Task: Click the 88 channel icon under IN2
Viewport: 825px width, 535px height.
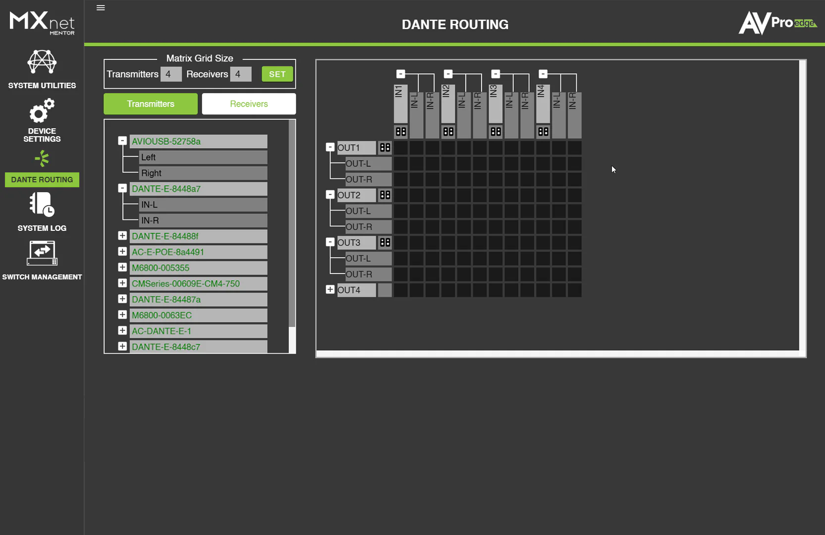Action: (448, 132)
